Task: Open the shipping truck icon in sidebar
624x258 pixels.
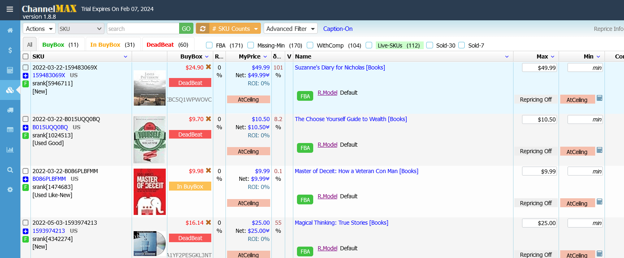Action: tap(10, 110)
